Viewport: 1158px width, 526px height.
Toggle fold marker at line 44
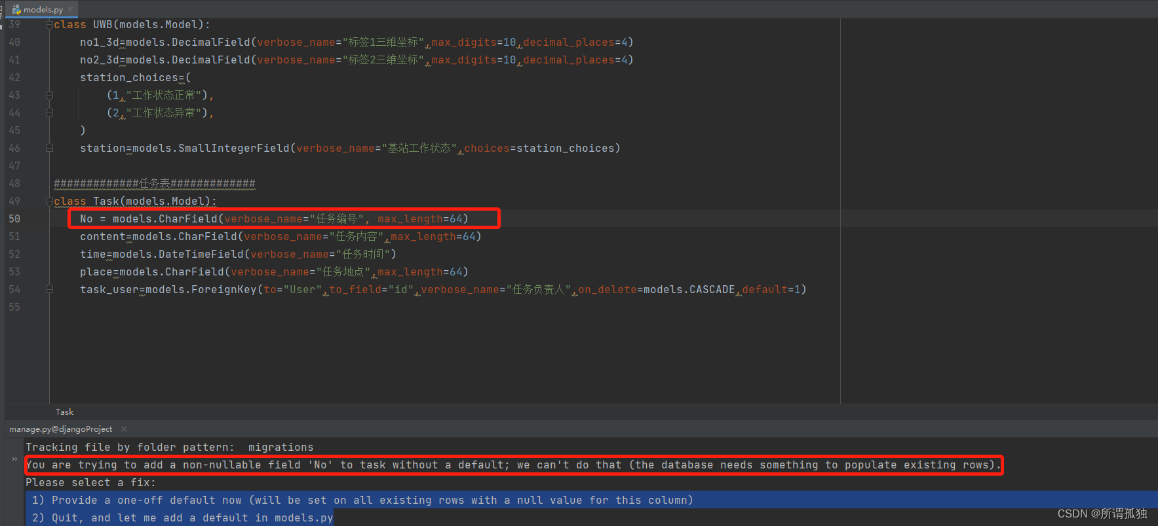49,113
